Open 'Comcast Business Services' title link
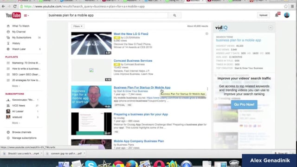The height and width of the screenshot is (167, 297). (133, 61)
